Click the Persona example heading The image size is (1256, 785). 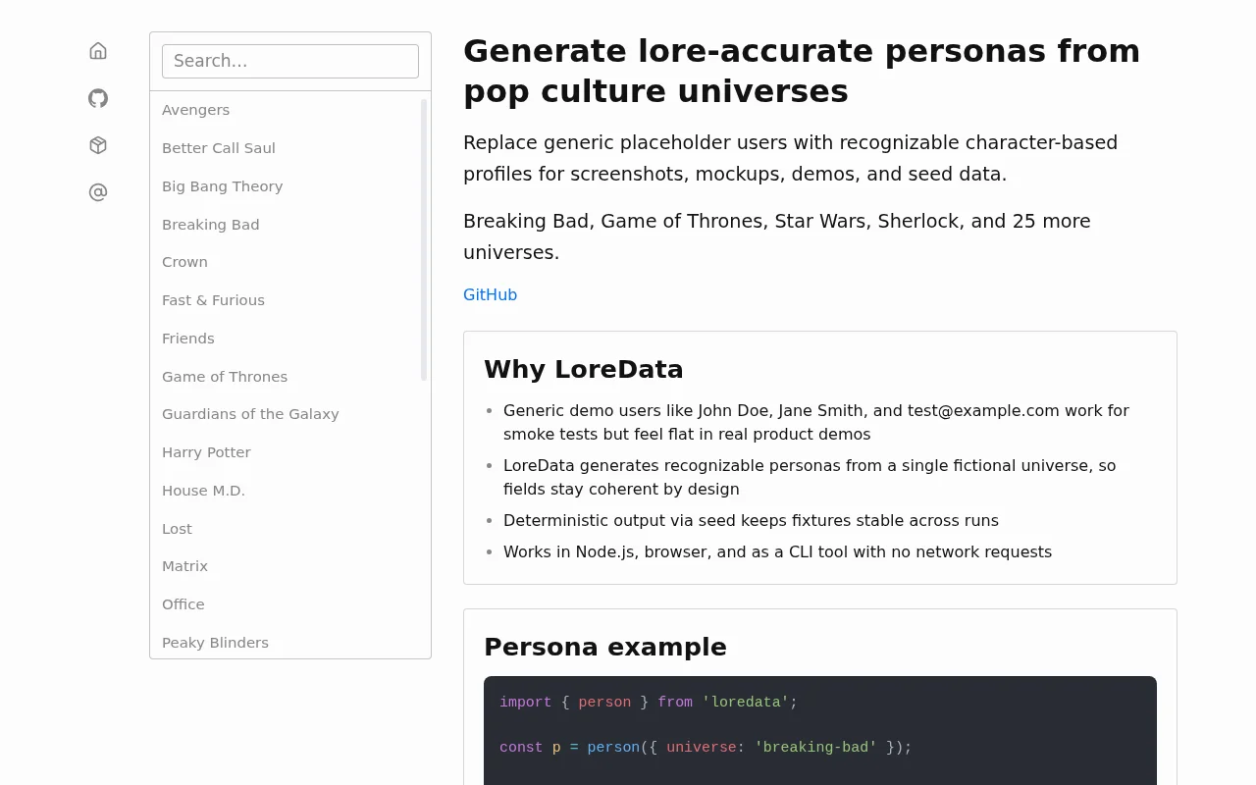click(x=605, y=647)
